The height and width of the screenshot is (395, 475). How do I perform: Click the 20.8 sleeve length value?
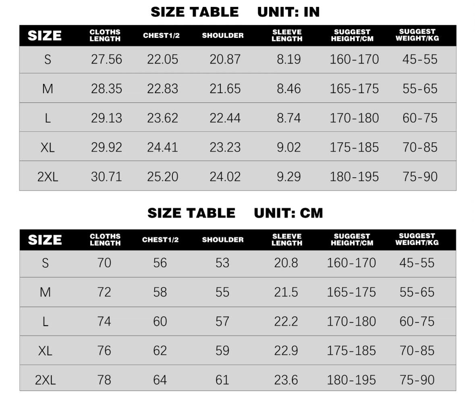coord(286,263)
